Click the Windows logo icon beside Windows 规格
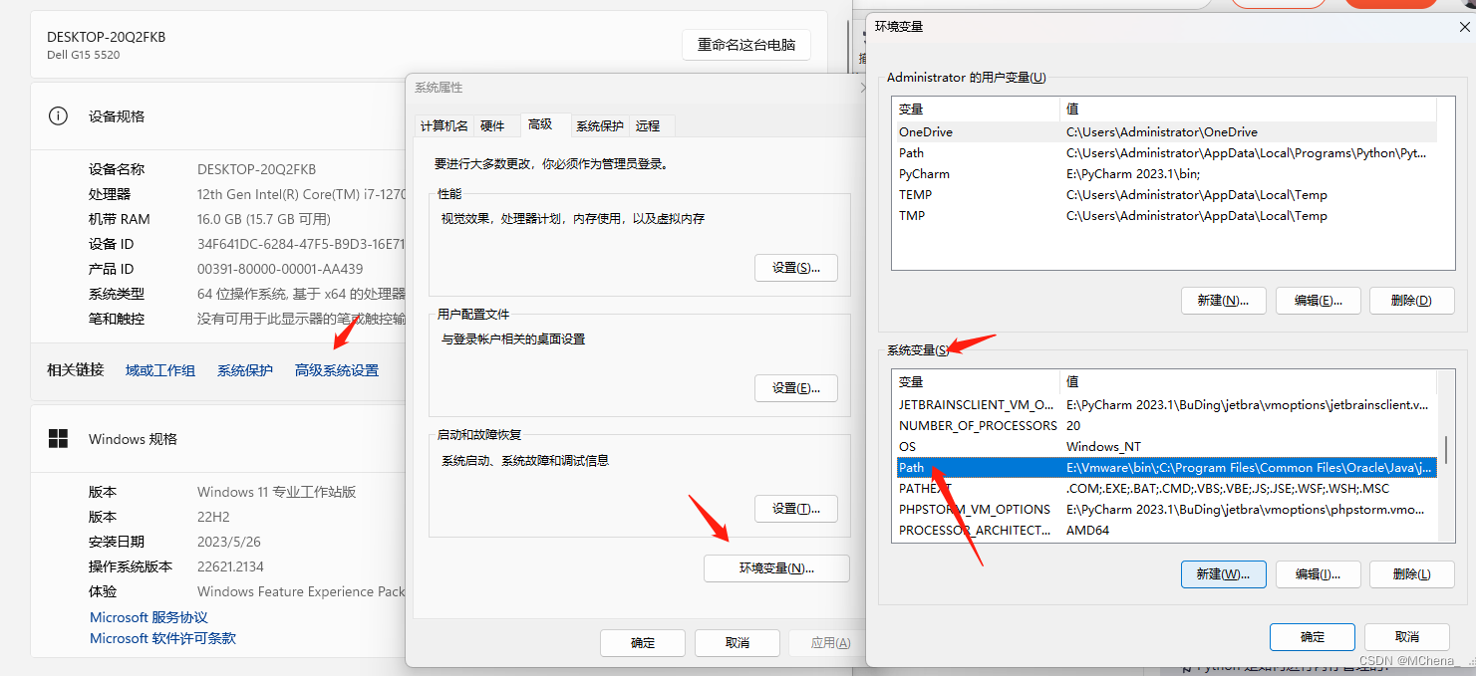This screenshot has height=676, width=1476. 58,439
